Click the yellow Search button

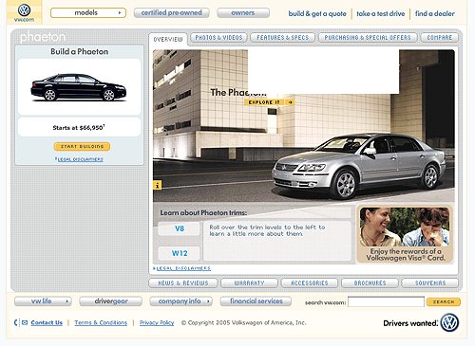(x=444, y=301)
